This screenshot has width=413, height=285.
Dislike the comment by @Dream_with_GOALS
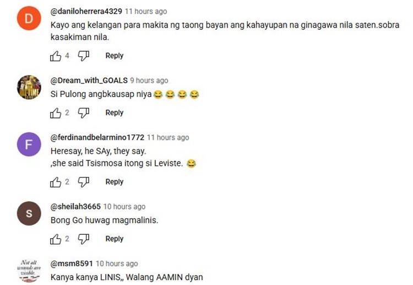point(84,113)
